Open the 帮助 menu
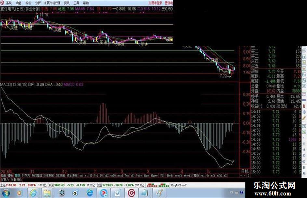307x198 pixels. click(x=86, y=3)
